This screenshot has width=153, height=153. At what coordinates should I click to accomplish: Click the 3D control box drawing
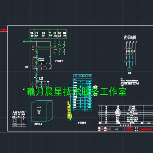[x=42, y=111]
